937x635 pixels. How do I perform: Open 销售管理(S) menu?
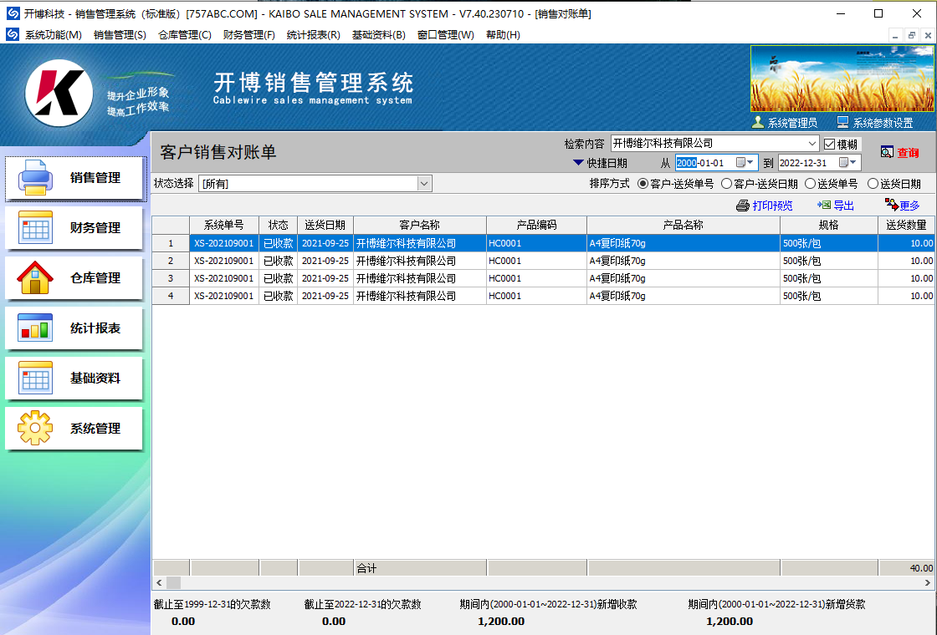coord(120,34)
